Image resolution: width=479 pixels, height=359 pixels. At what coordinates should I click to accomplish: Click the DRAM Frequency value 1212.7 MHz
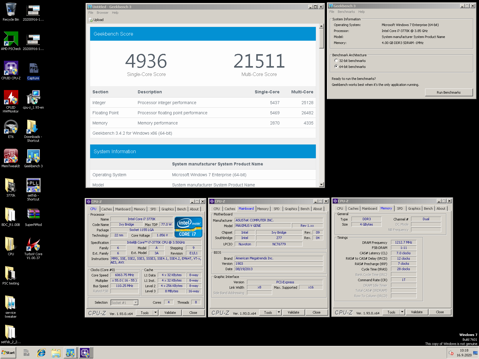pos(404,243)
